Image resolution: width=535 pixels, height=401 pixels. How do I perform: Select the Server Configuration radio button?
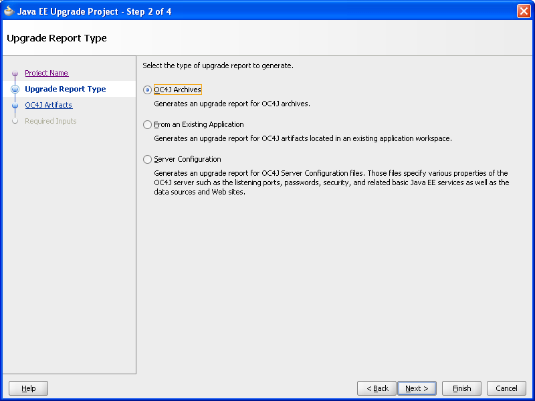[148, 159]
